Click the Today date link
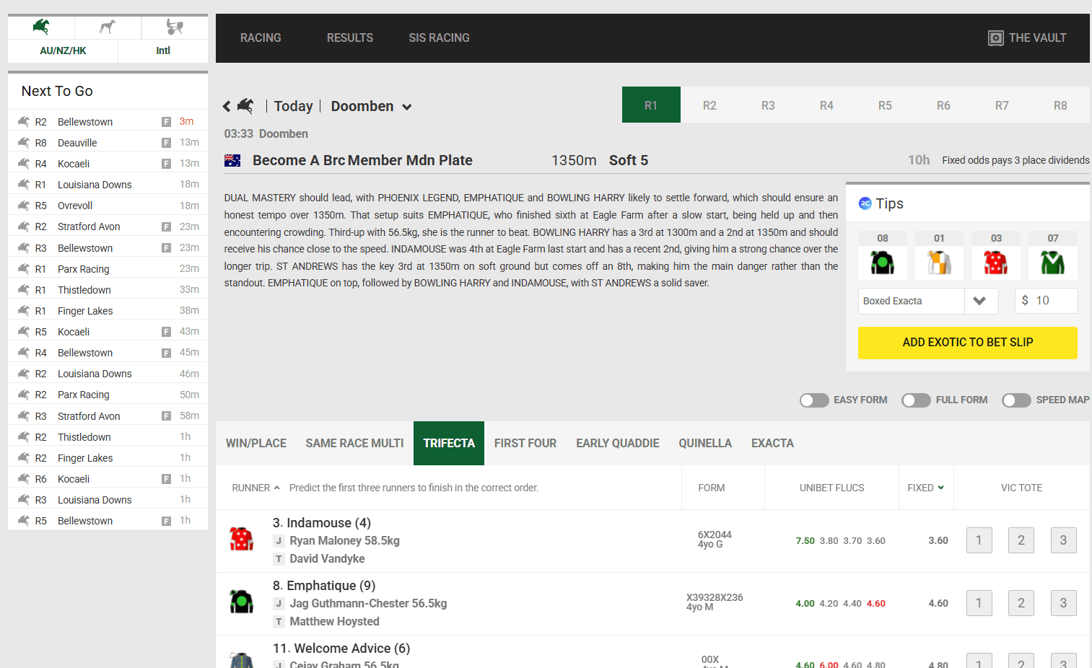The height and width of the screenshot is (668, 1092). (293, 106)
